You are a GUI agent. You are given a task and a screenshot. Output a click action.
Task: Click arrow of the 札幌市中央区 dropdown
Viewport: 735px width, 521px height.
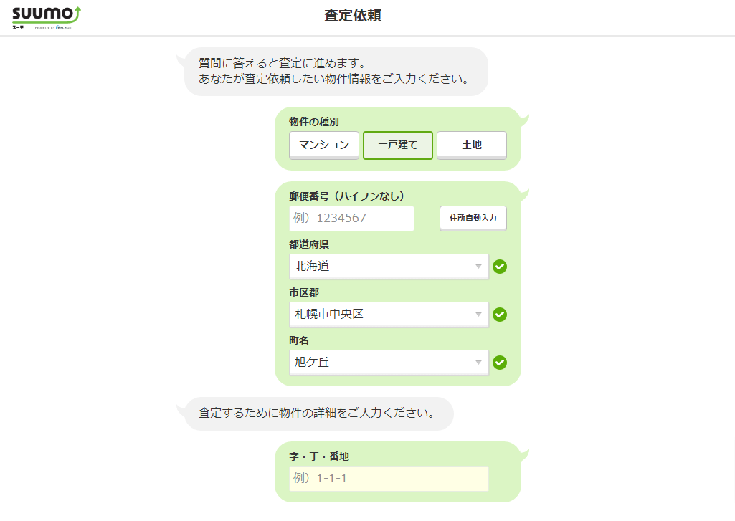point(478,315)
